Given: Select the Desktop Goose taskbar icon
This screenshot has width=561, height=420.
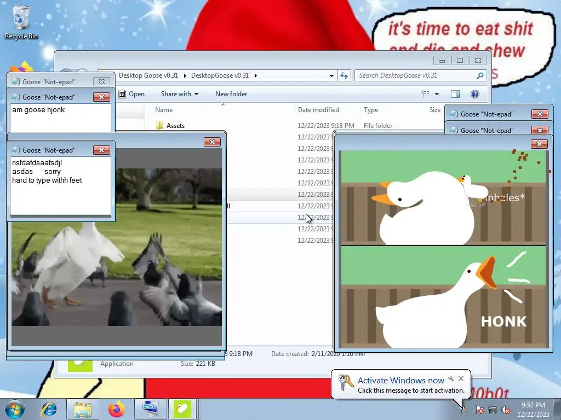Looking at the screenshot, I should click(x=182, y=409).
